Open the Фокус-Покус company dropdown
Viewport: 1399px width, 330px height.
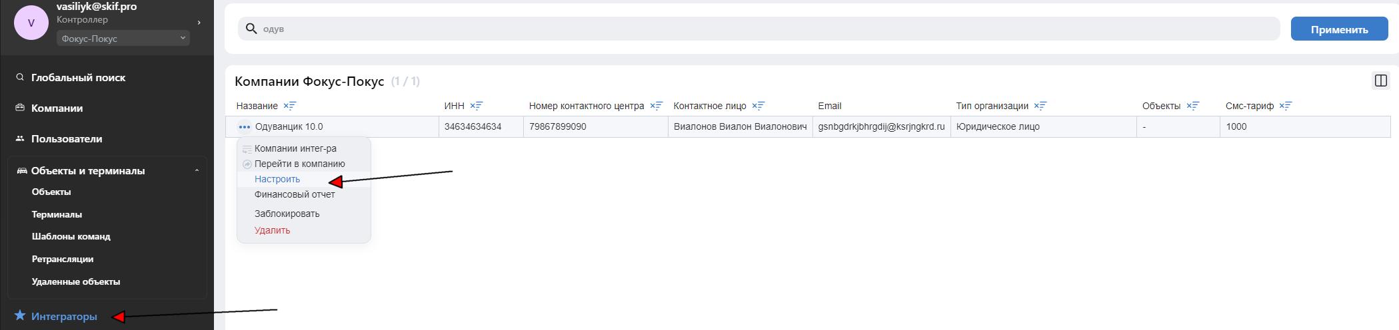pos(123,39)
